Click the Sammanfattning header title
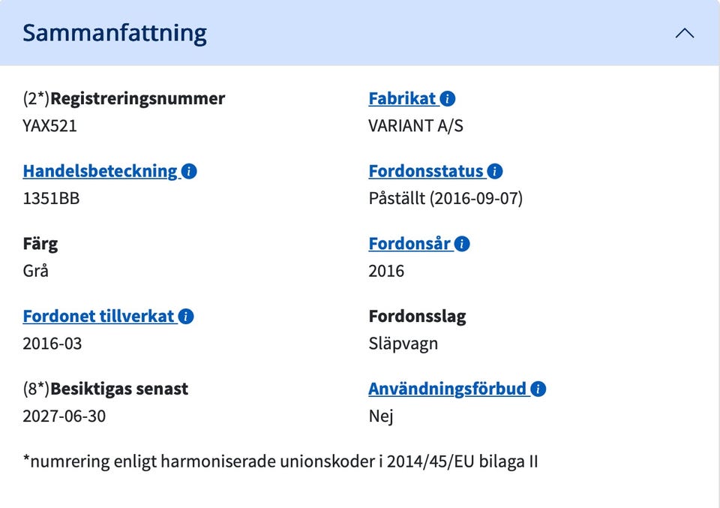 (115, 33)
